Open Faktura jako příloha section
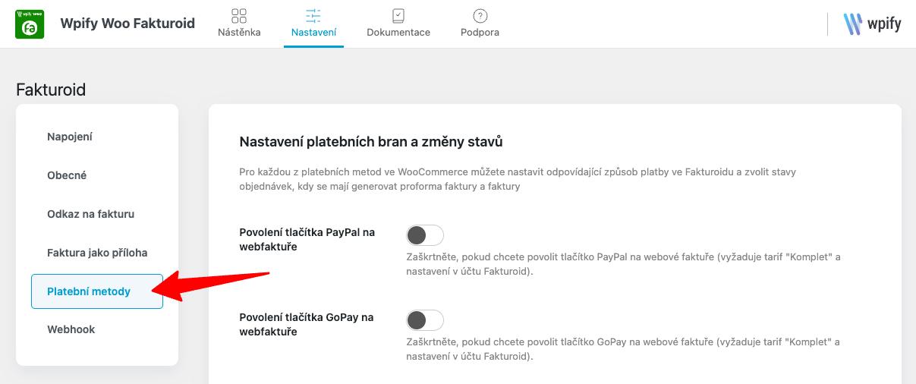916x384 pixels. click(97, 253)
